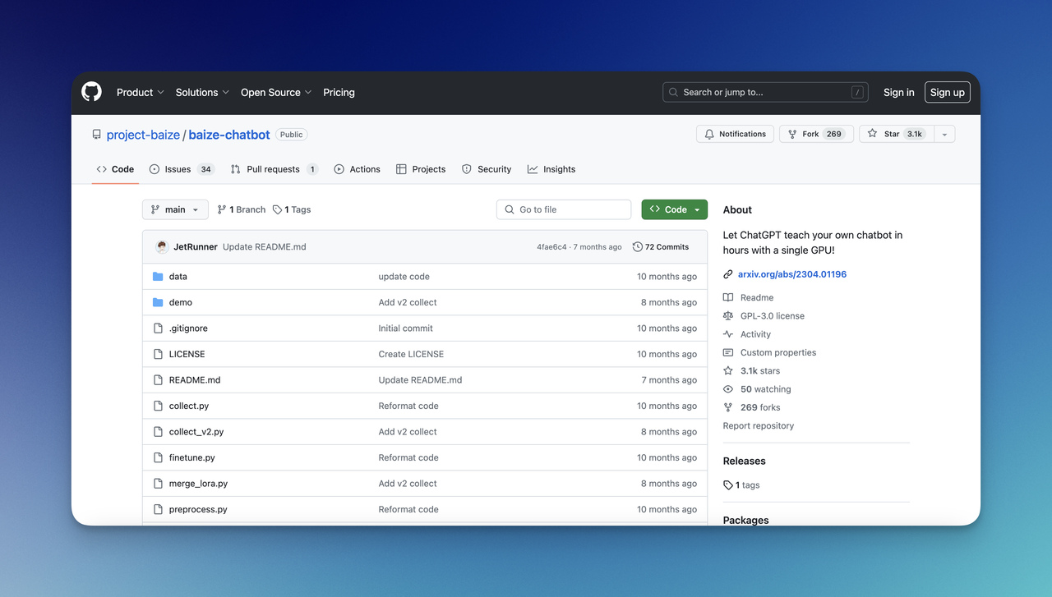
Task: Open the arxiv.org/abs/2304.01196 link
Action: [x=791, y=274]
